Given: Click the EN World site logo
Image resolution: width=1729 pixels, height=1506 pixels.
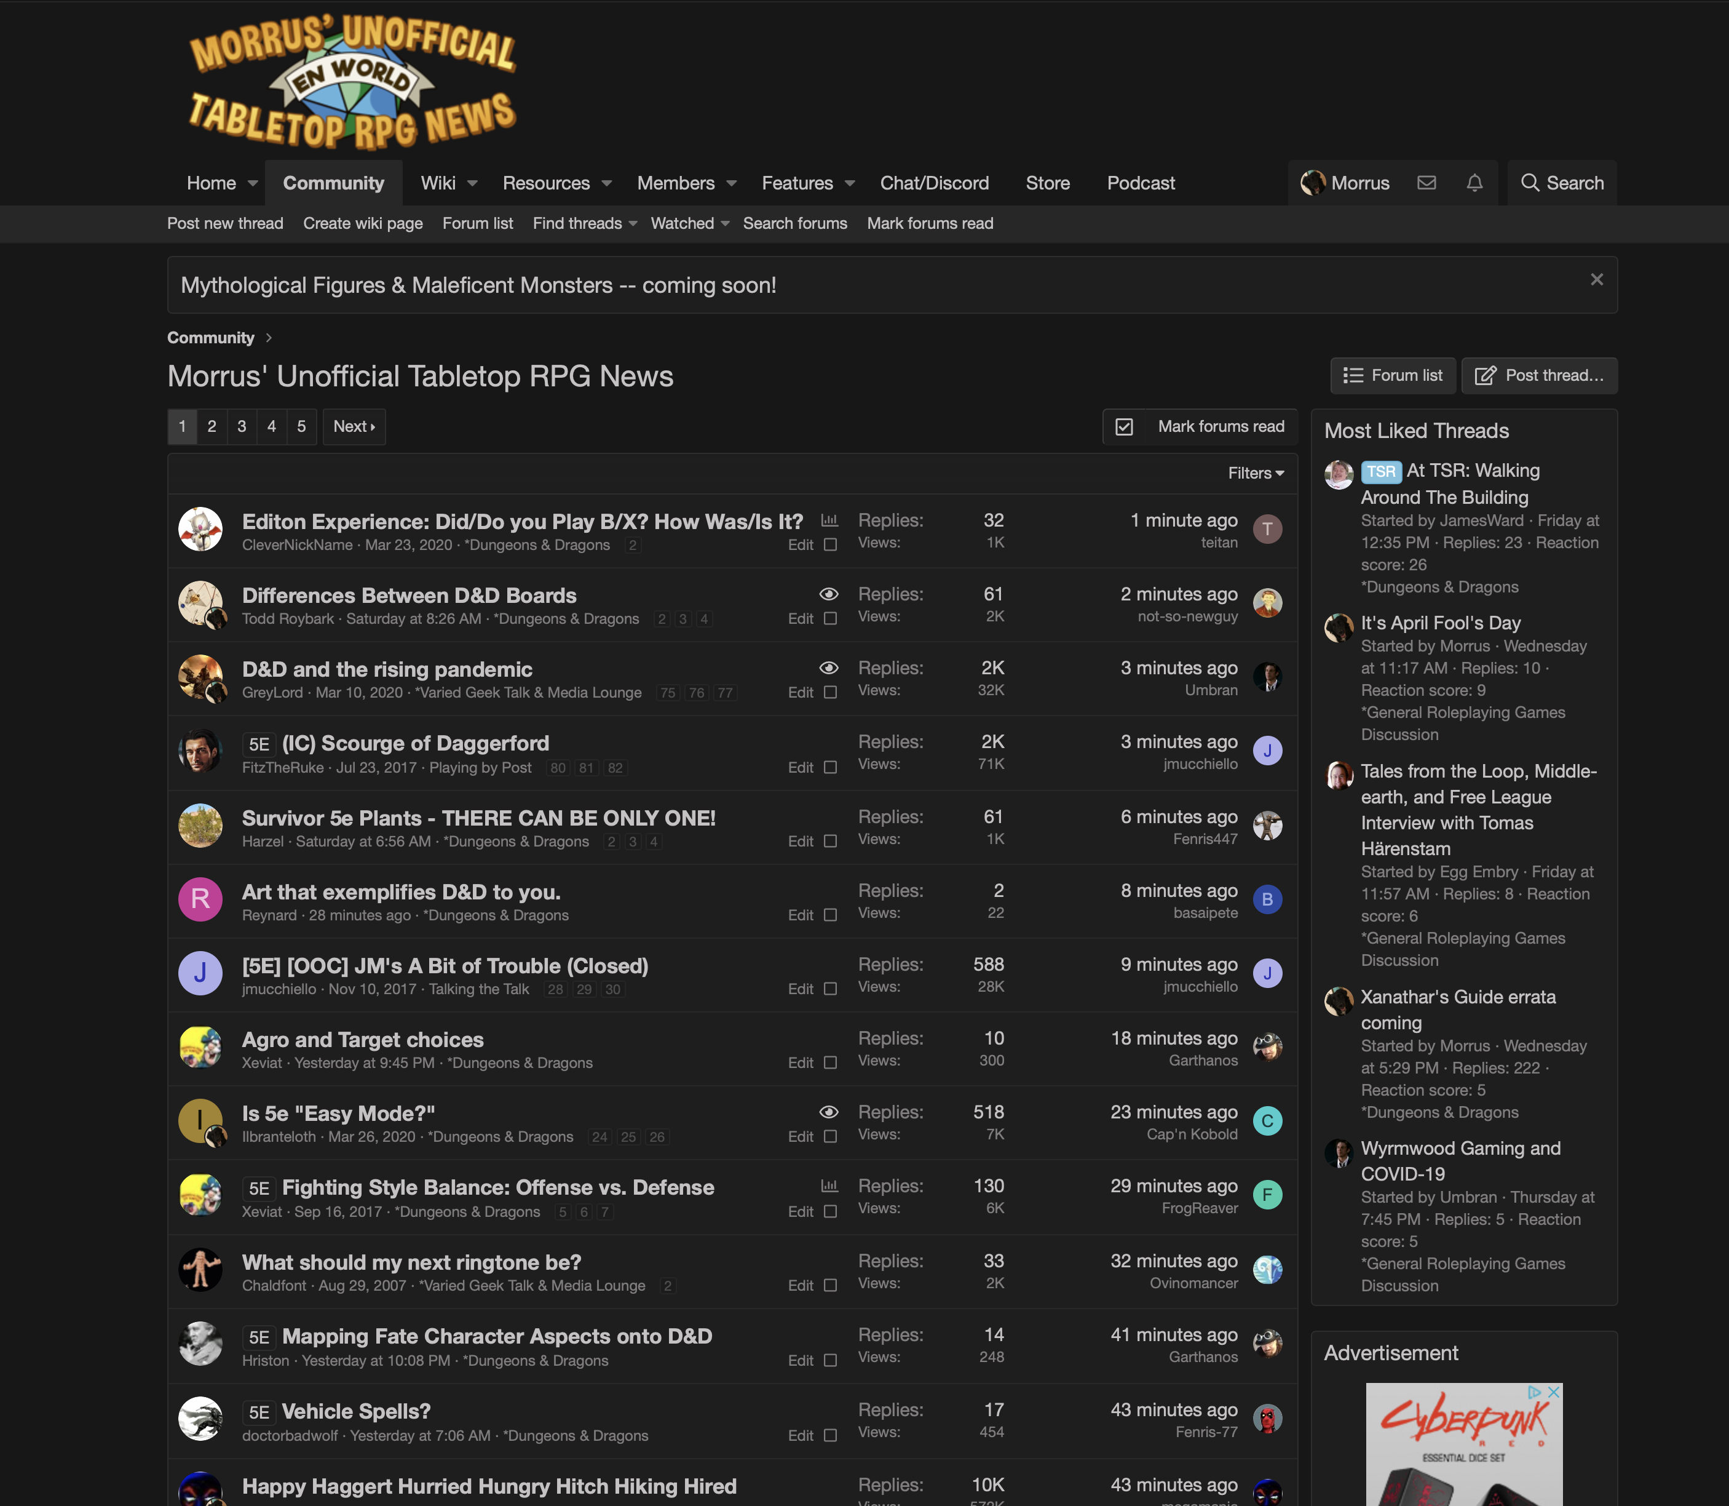Looking at the screenshot, I should pos(352,82).
